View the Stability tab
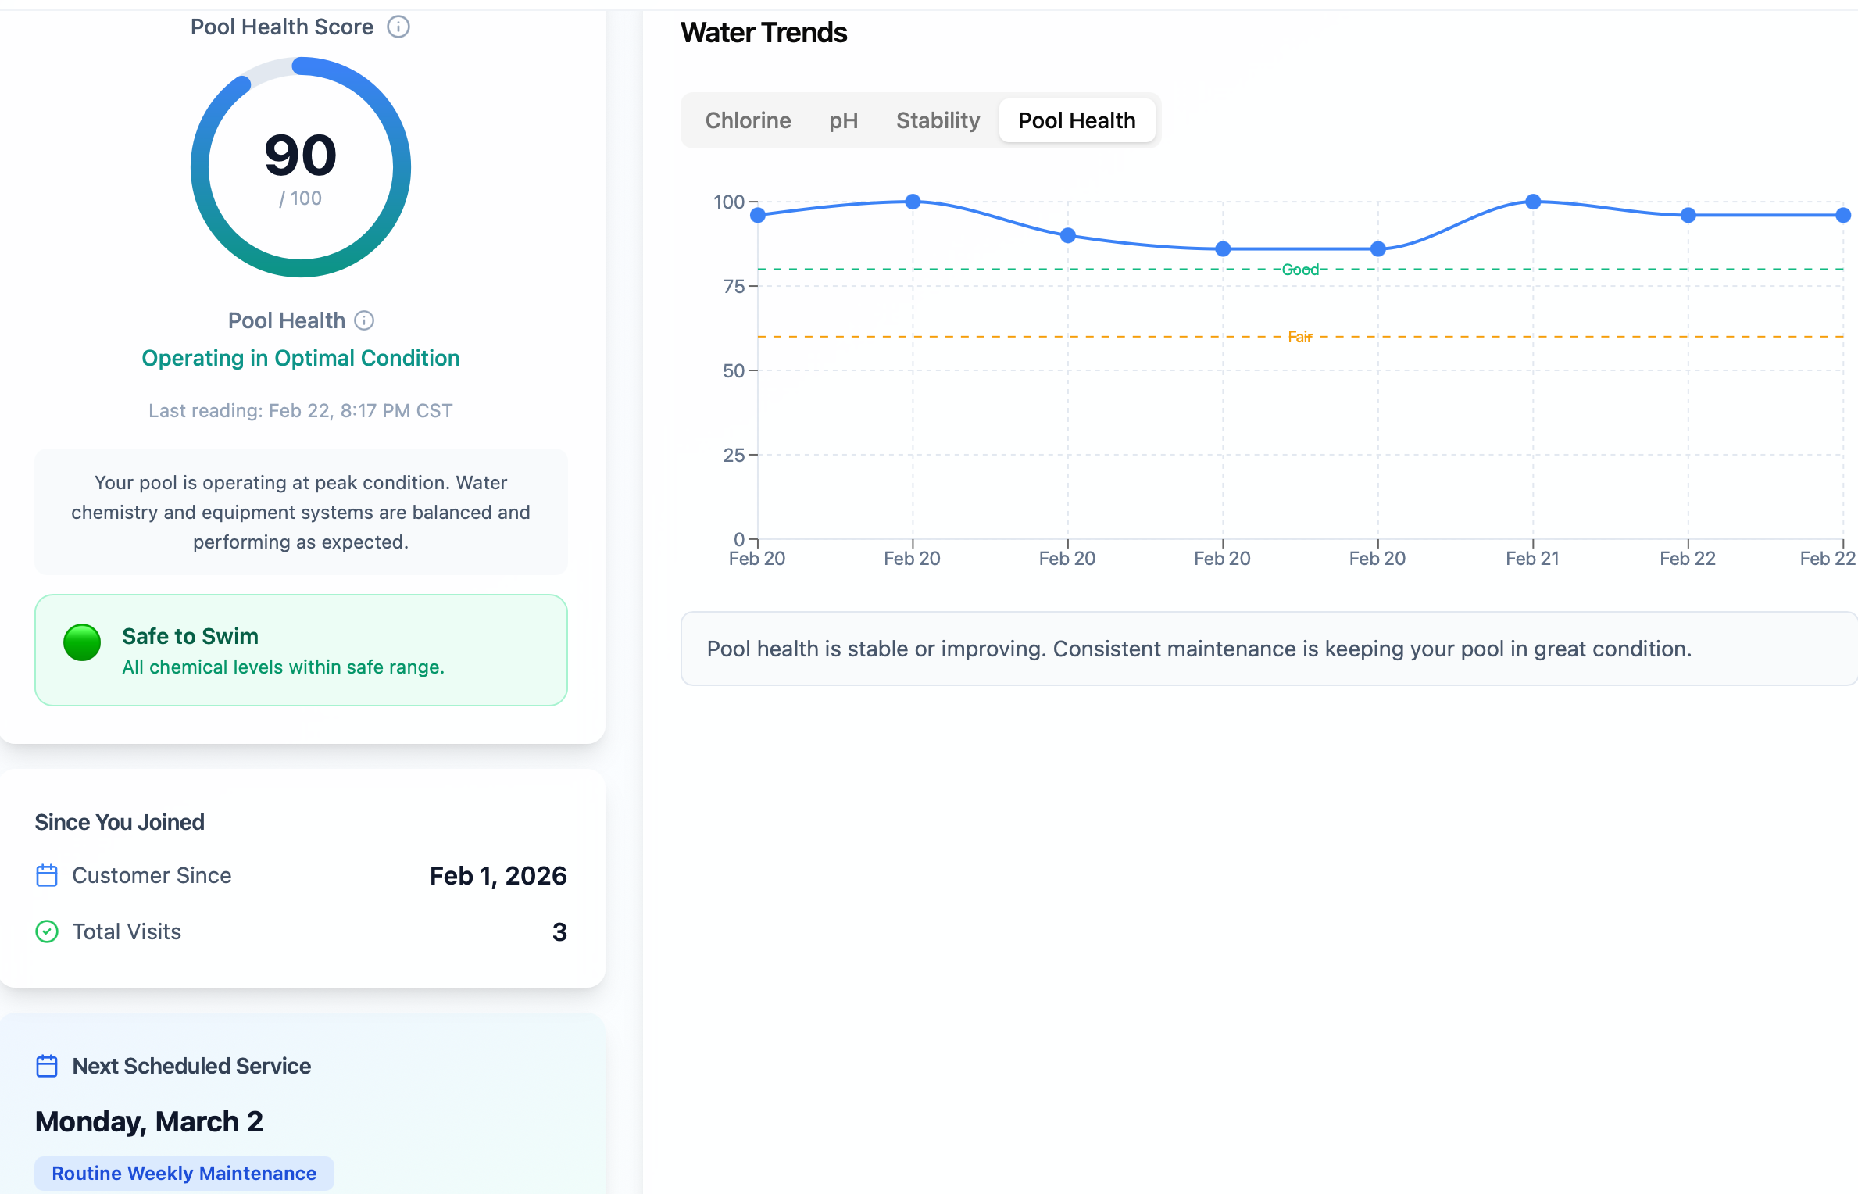 (x=937, y=120)
